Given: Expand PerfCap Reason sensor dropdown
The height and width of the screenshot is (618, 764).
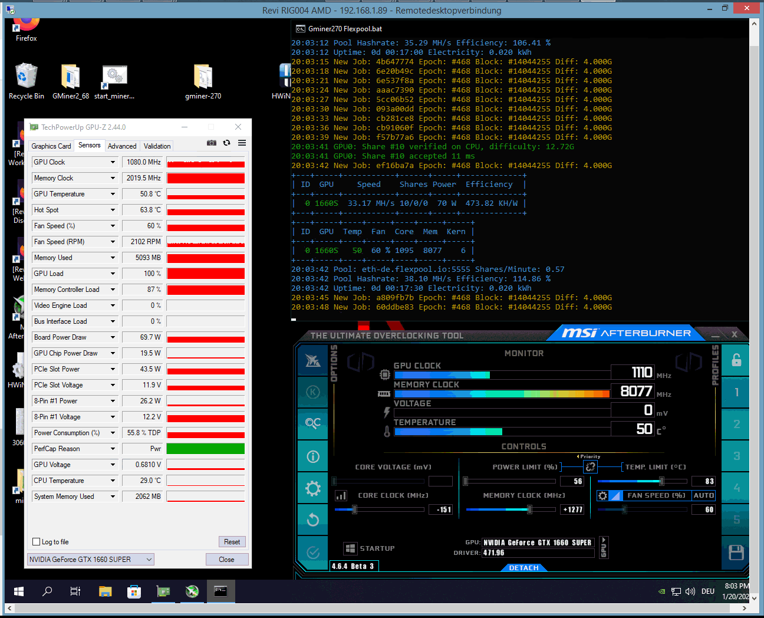Looking at the screenshot, I should [113, 449].
